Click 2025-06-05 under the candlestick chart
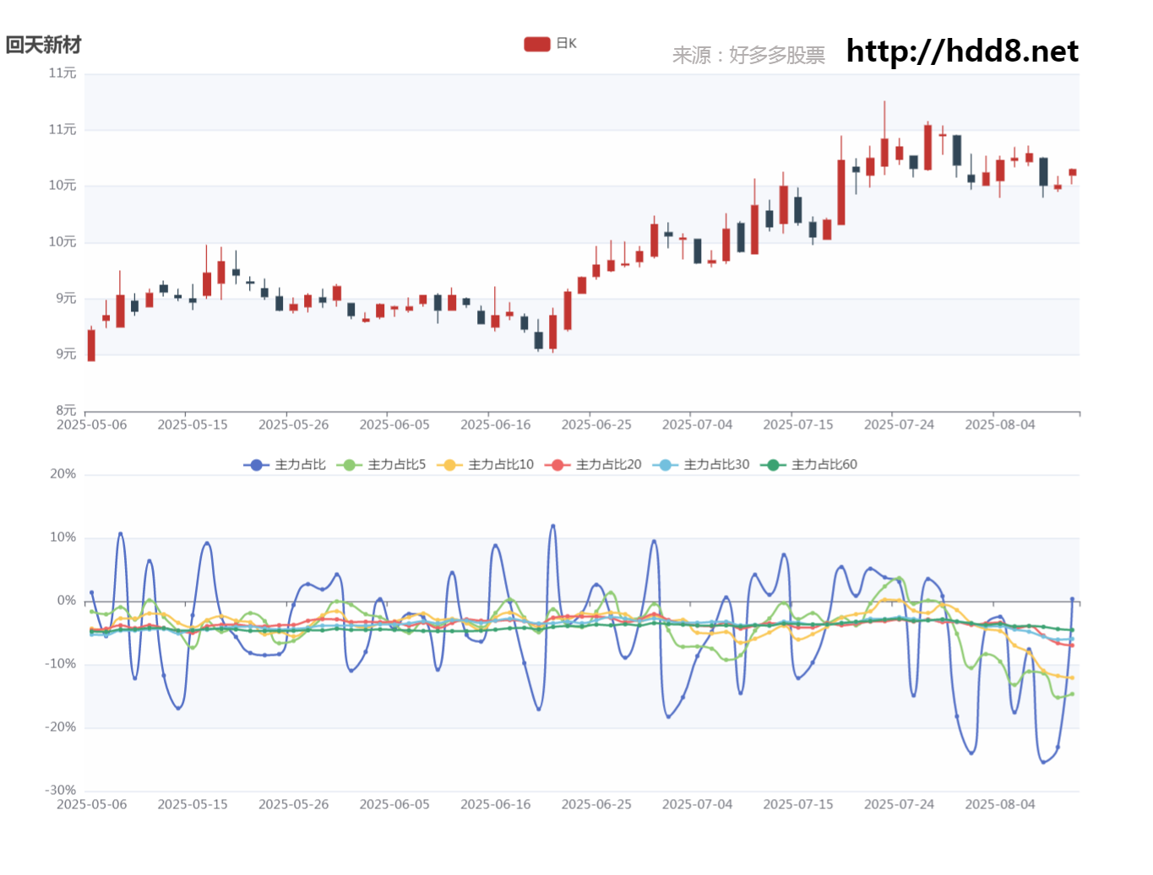Image resolution: width=1153 pixels, height=875 pixels. [394, 425]
